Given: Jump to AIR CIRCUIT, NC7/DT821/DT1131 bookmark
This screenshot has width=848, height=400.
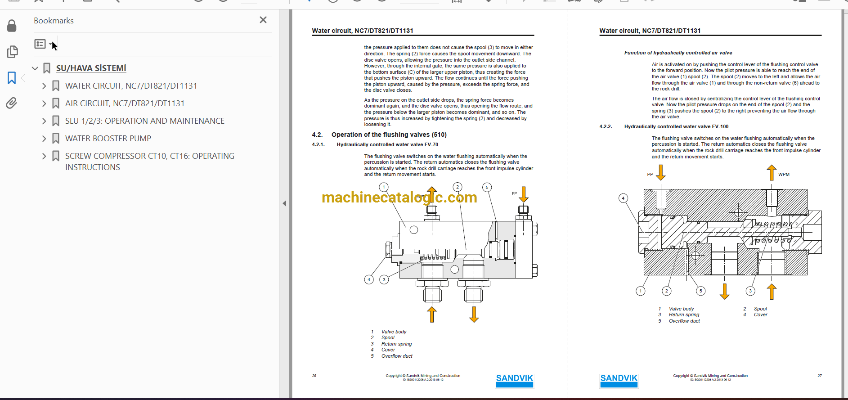Looking at the screenshot, I should (x=125, y=103).
